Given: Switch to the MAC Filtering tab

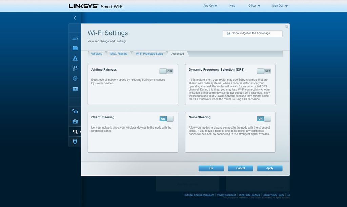Looking at the screenshot, I should coord(119,53).
